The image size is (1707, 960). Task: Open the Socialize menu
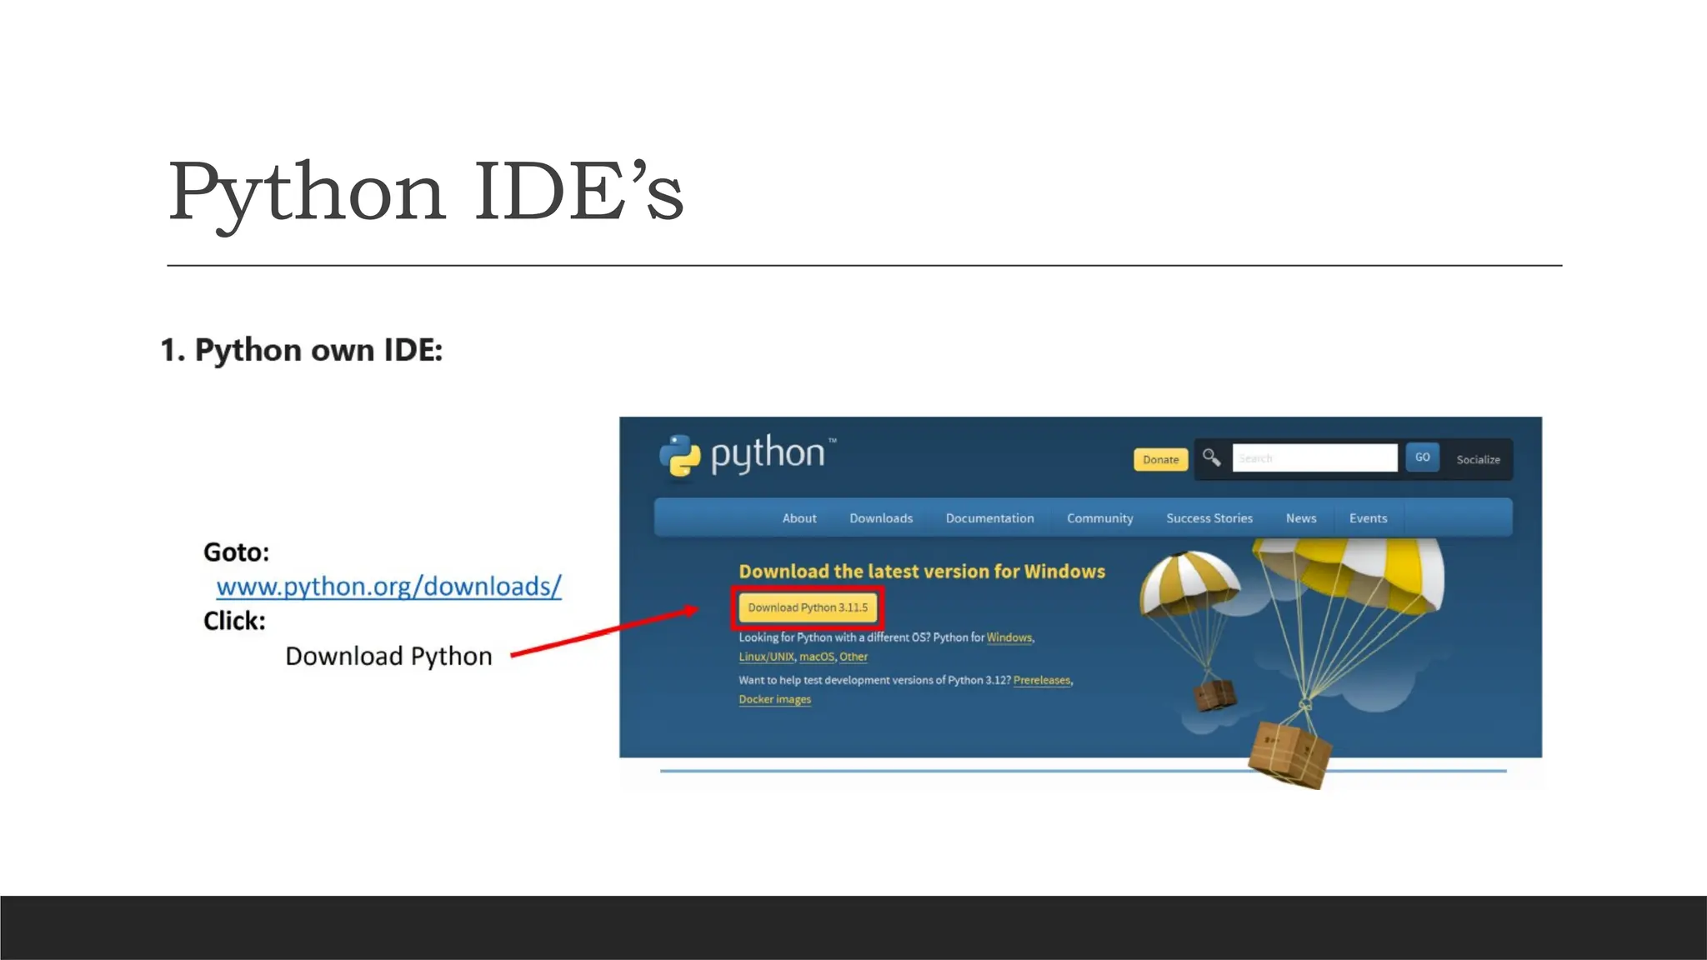pyautogui.click(x=1478, y=459)
